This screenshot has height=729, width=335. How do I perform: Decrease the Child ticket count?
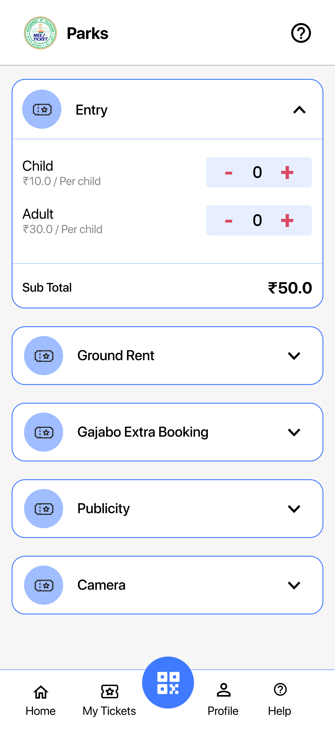pos(228,172)
